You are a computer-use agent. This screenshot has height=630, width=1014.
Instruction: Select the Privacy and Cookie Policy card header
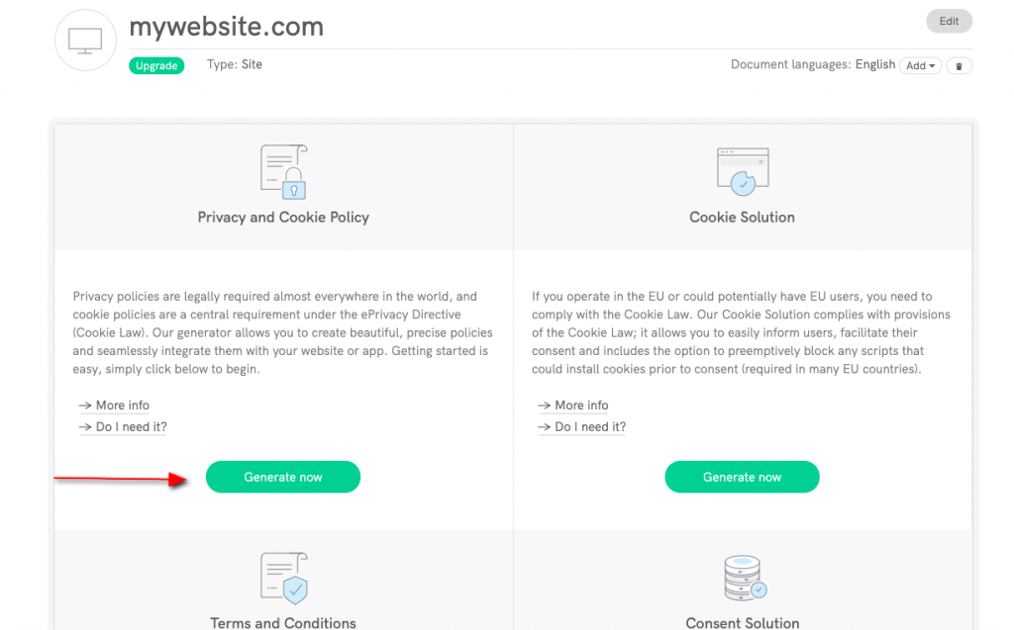point(283,217)
